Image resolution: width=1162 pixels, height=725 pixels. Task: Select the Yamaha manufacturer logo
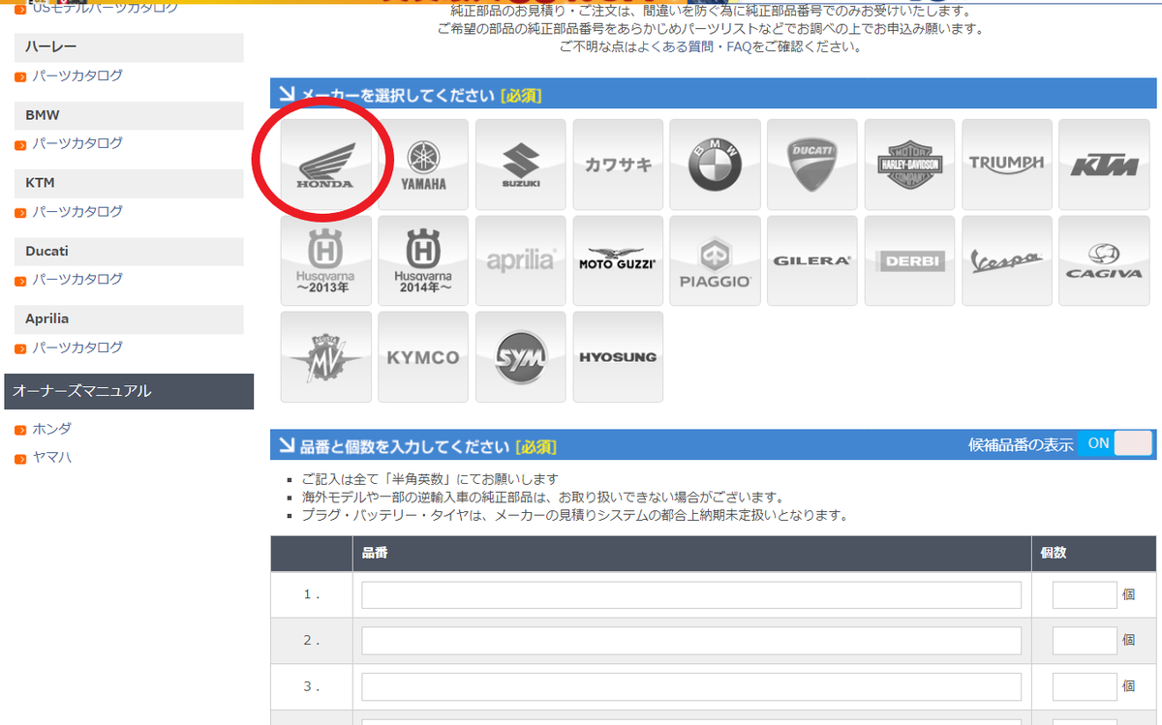[423, 165]
